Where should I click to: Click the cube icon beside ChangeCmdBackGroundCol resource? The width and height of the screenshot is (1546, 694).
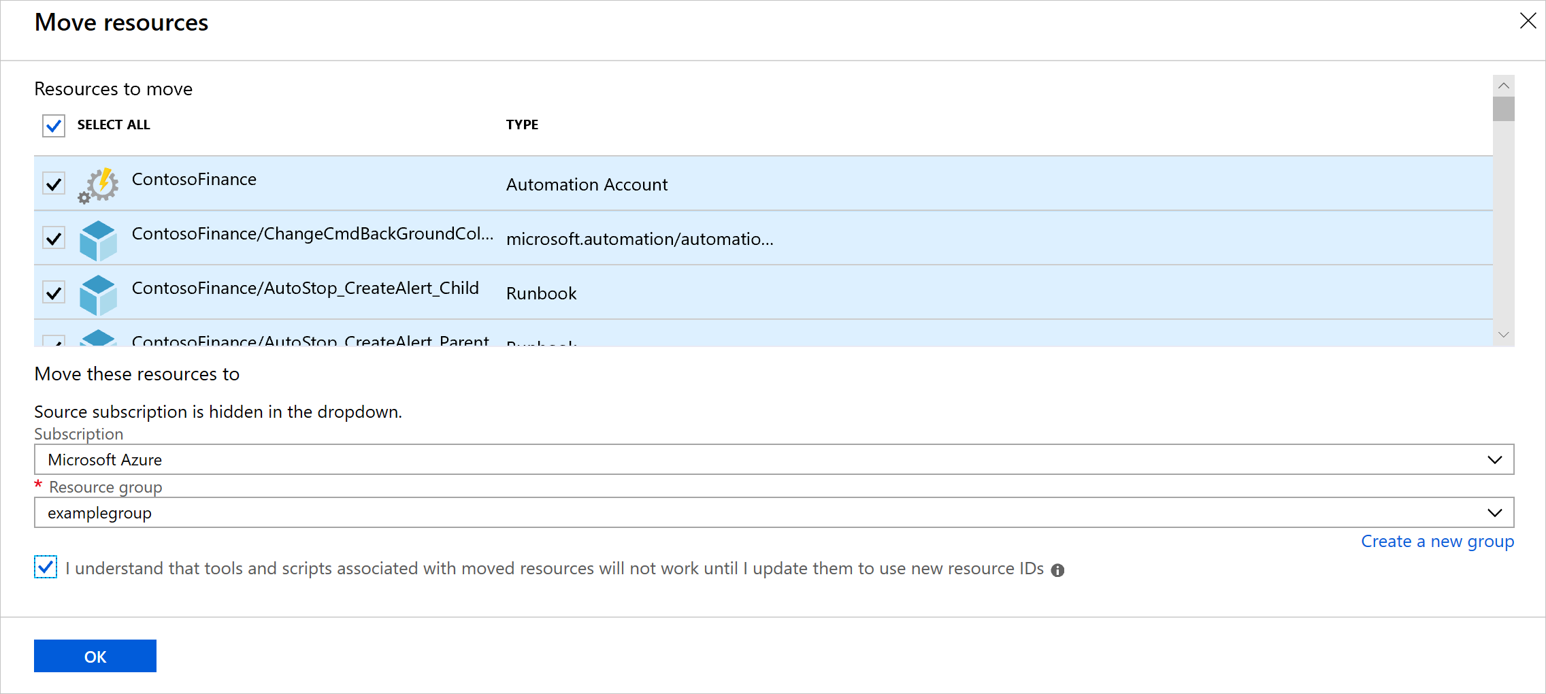99,239
